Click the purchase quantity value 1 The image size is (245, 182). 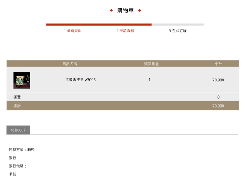(x=150, y=80)
